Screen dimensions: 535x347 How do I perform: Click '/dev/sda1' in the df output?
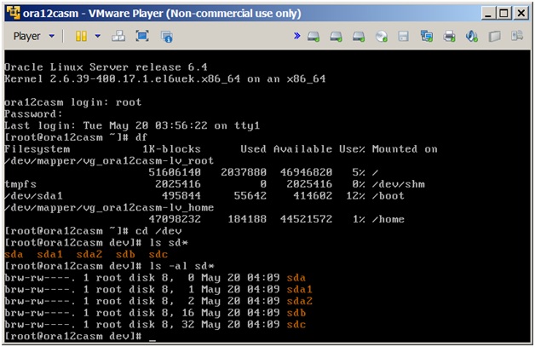33,196
